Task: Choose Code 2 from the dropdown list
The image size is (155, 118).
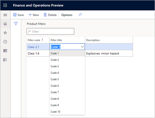Action: pos(67,60)
